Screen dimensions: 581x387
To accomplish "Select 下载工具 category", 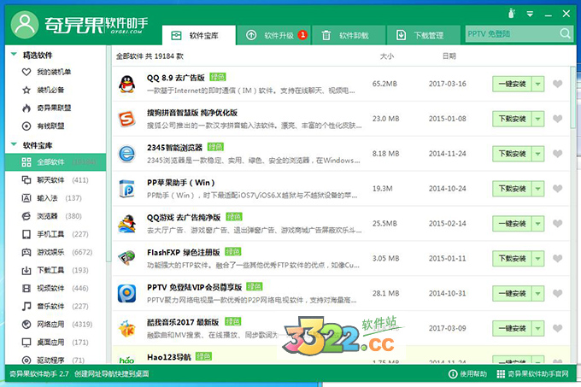I will click(56, 270).
